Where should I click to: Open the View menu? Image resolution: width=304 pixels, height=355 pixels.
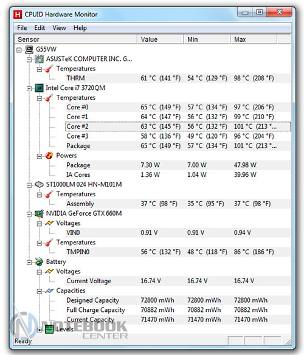point(60,28)
